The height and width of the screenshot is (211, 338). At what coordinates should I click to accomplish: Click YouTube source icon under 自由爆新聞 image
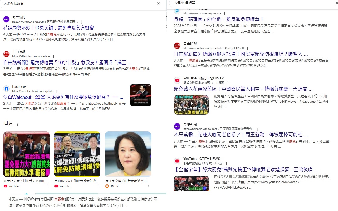(56, 186)
